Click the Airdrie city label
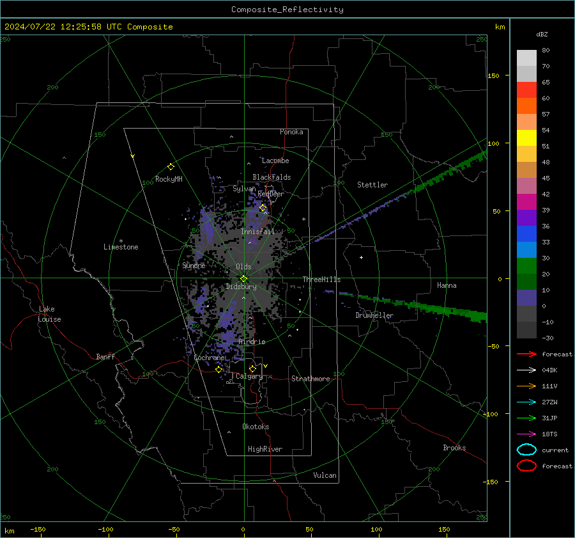 tap(252, 342)
